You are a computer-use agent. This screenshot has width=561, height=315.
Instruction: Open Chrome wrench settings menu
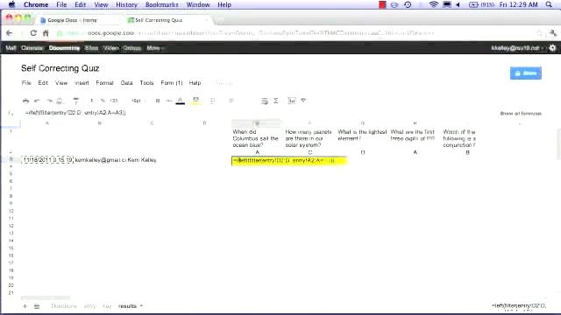553,33
